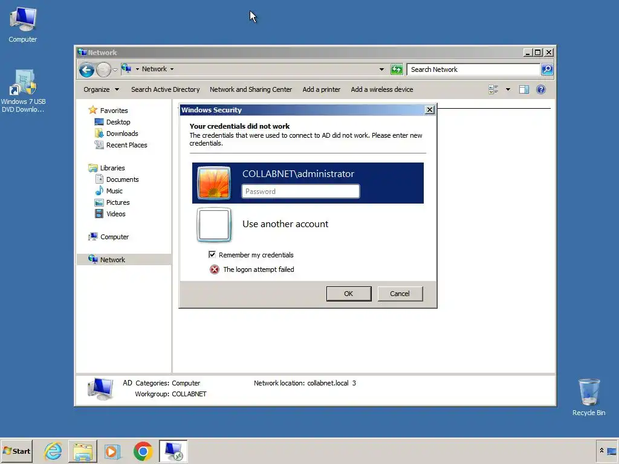Open Windows Explorer from taskbar
This screenshot has width=619, height=464.
point(82,451)
